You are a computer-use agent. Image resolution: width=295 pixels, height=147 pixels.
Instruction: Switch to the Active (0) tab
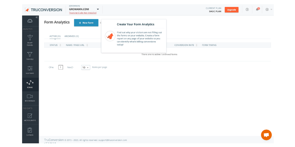(55, 36)
